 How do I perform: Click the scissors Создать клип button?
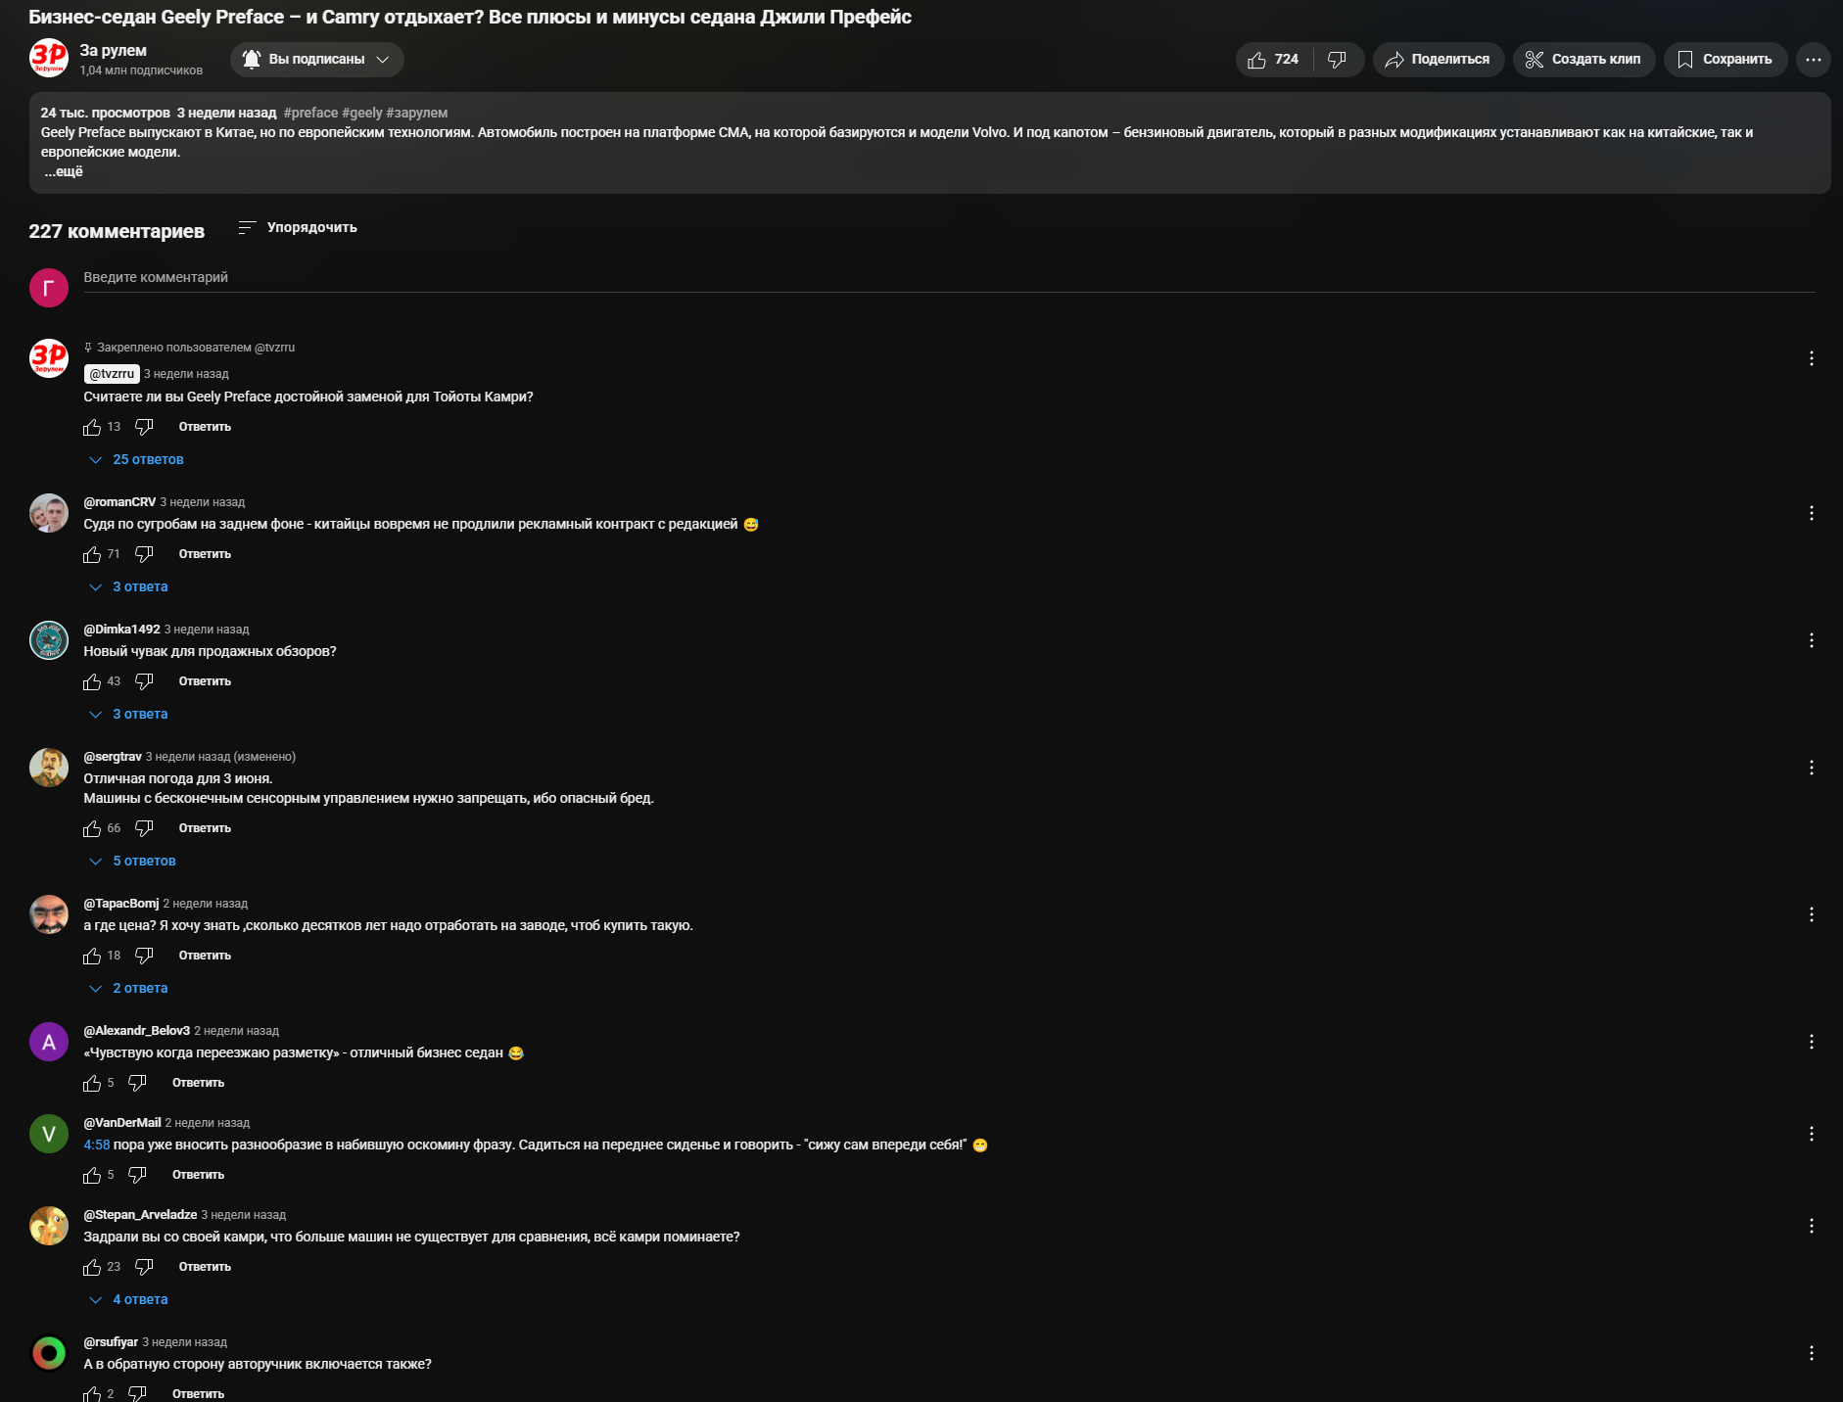pos(1583,60)
